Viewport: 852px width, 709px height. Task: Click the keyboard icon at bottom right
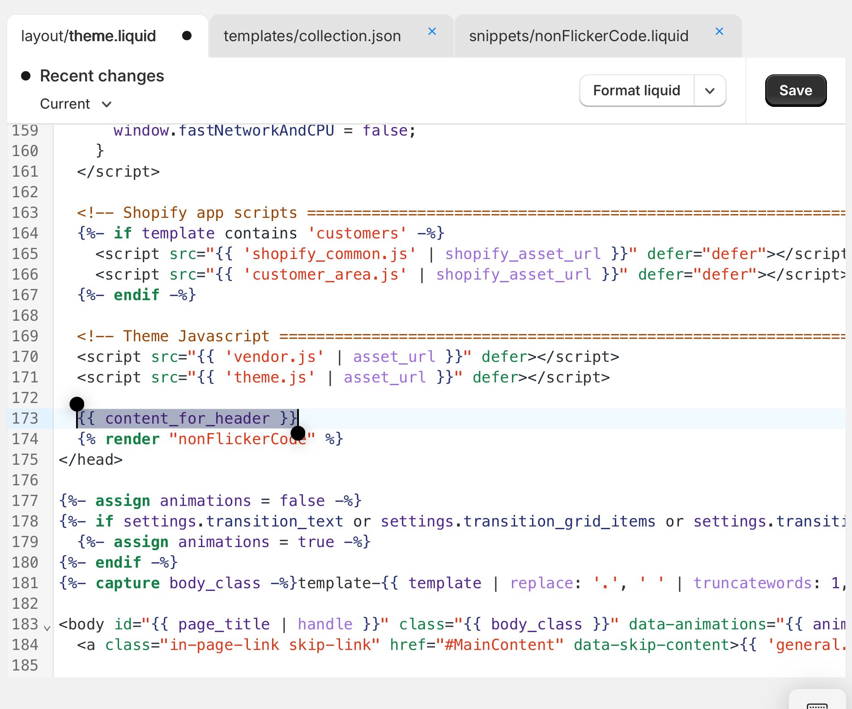(817, 705)
